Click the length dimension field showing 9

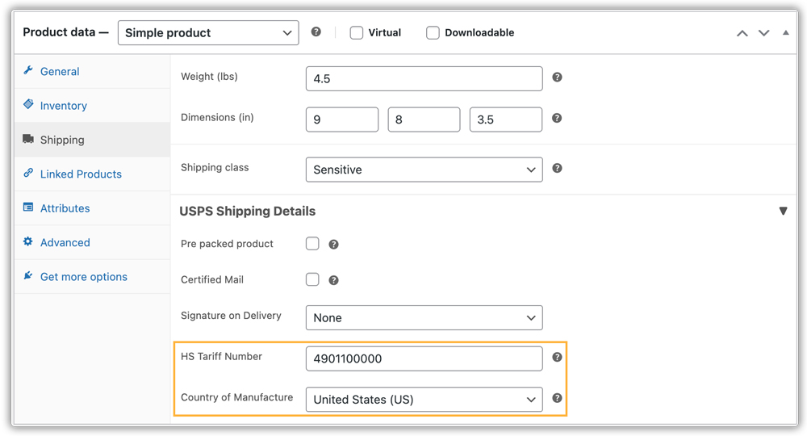point(342,119)
